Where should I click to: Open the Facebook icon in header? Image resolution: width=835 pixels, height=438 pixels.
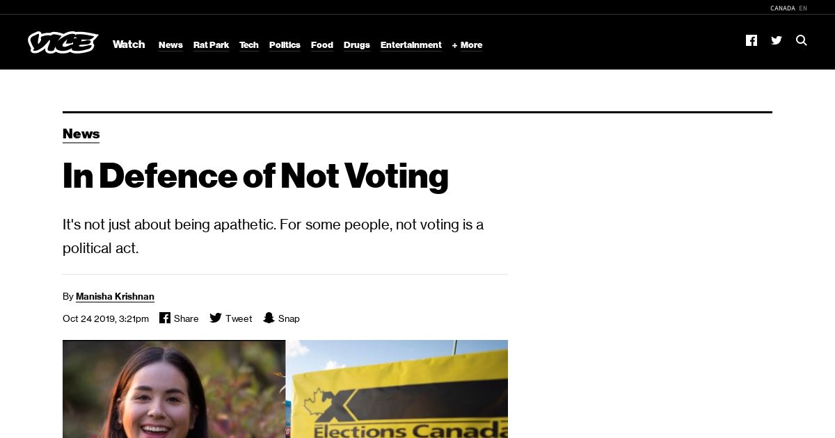(x=751, y=40)
